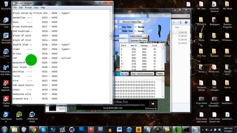
Task: Click the taskbar clock showing 10:03 AM
Action: point(228,130)
